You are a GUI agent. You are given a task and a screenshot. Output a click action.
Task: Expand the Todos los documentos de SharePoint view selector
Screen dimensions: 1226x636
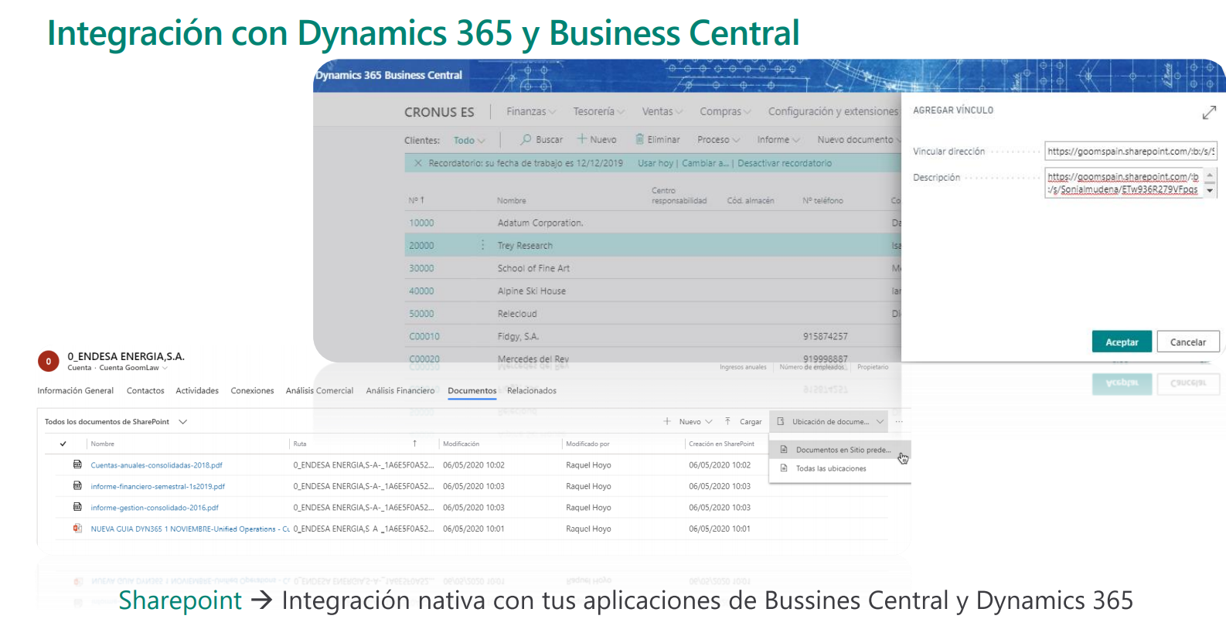coord(183,422)
